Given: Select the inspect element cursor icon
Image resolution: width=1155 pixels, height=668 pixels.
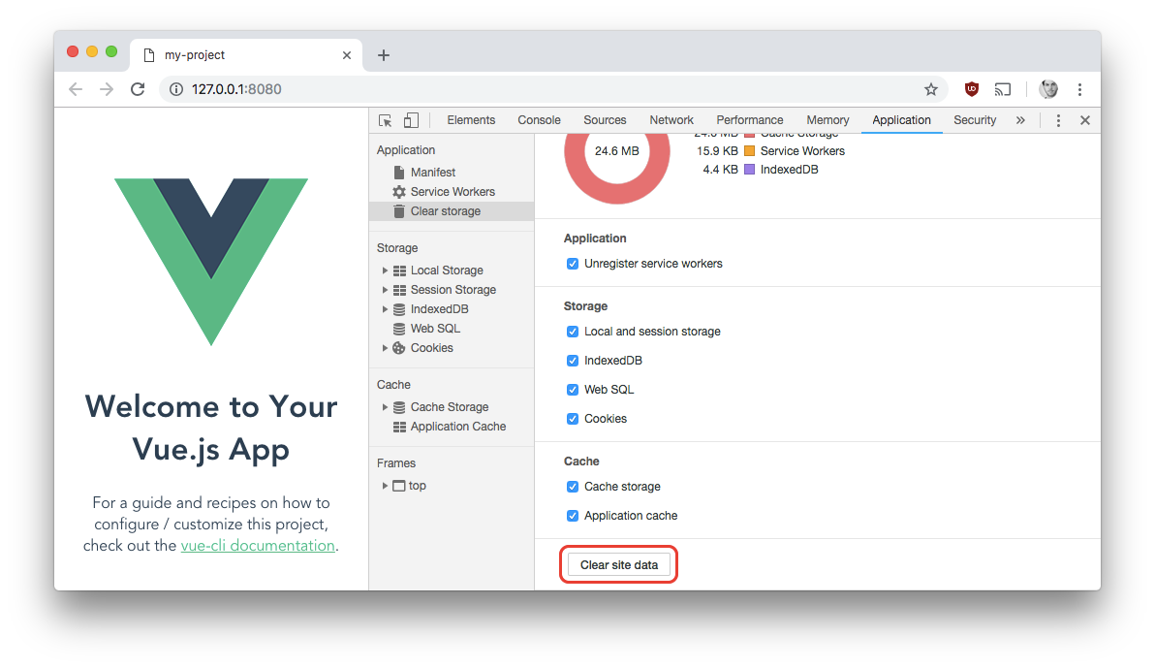Looking at the screenshot, I should point(385,119).
